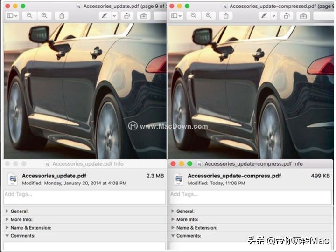336x252 pixels.
Task: Click Share button in Accessories_update.pdf window
Action: point(62,16)
